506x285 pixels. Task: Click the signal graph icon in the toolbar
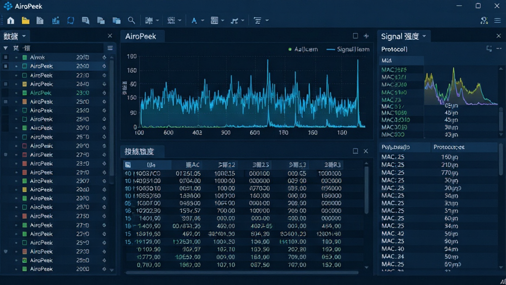pos(235,21)
